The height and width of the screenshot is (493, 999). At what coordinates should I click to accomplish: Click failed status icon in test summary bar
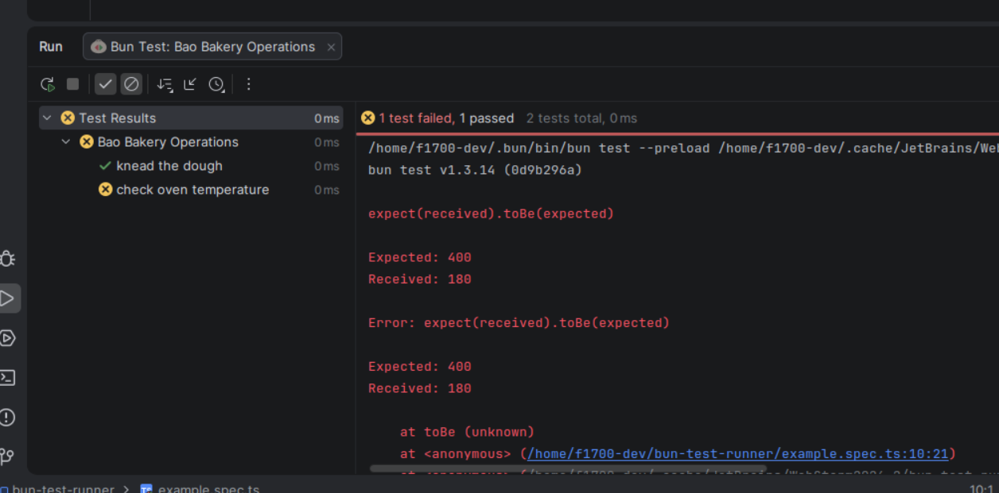[x=367, y=118]
